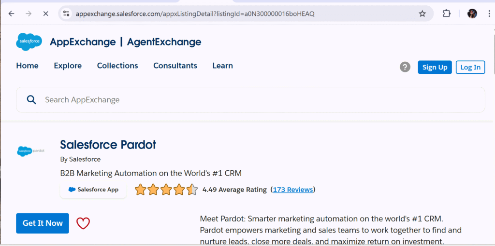The height and width of the screenshot is (246, 495).
Task: Open the 173 Reviews link
Action: point(293,190)
